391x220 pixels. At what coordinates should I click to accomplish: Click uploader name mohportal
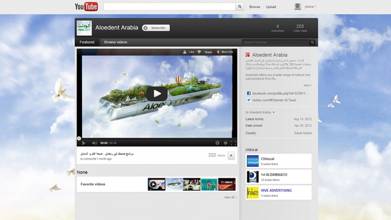coord(90,159)
